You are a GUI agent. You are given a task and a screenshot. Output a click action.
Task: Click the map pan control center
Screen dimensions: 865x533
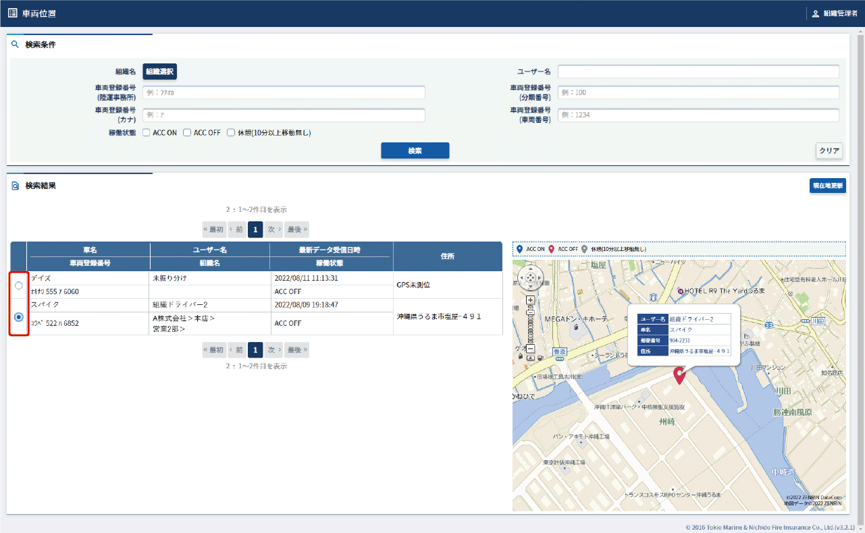tap(531, 277)
